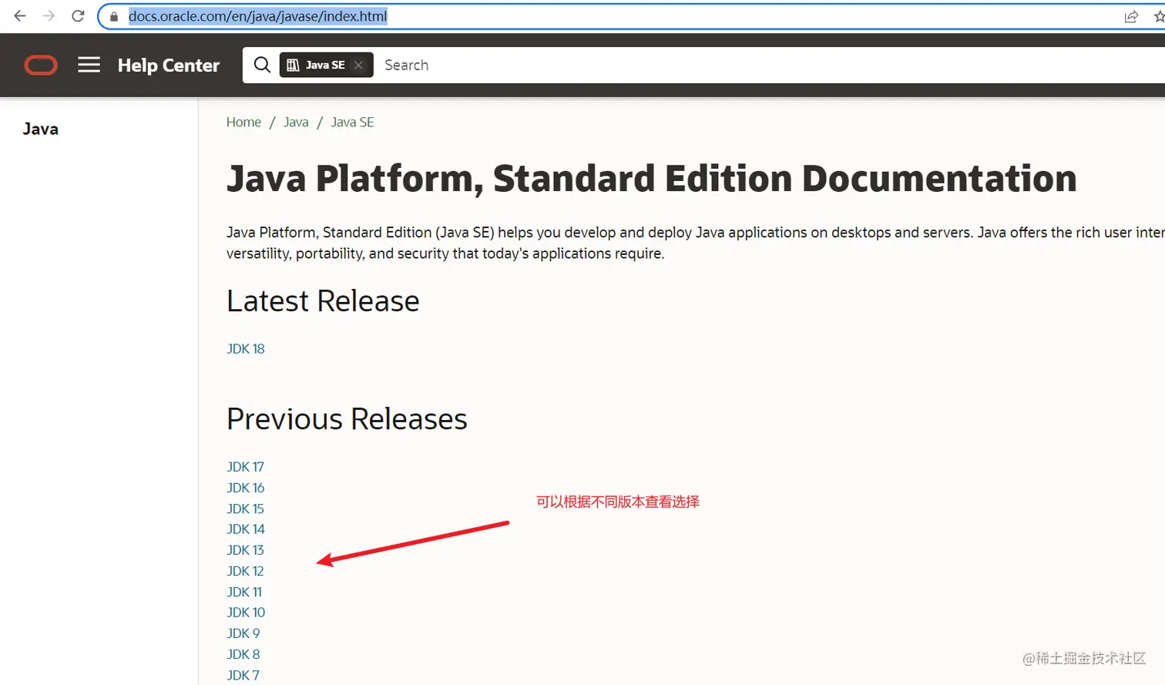Share this page via share icon

(x=1131, y=16)
